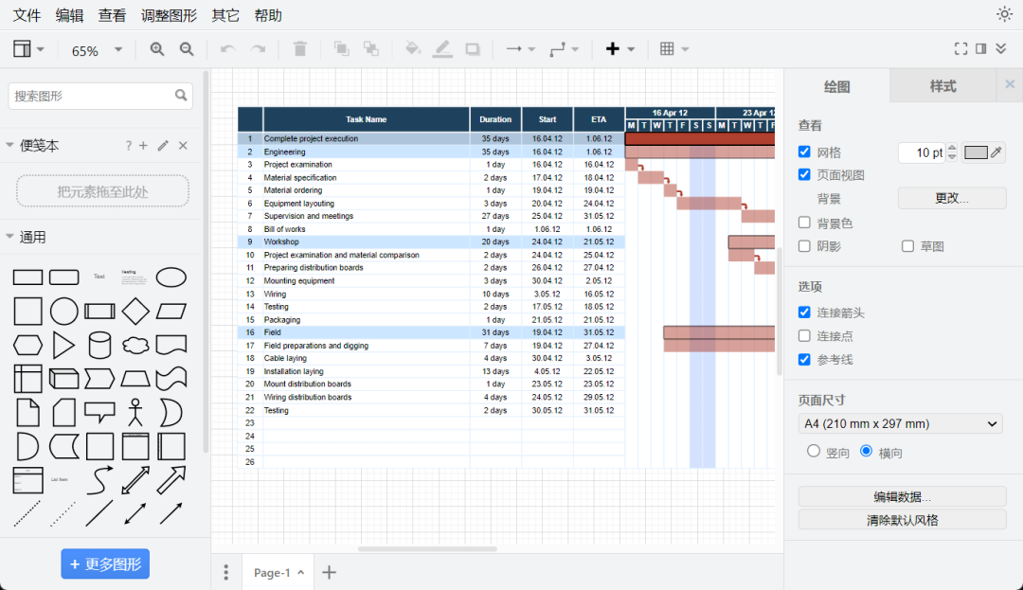
Task: Click the table grid icon
Action: [x=667, y=49]
